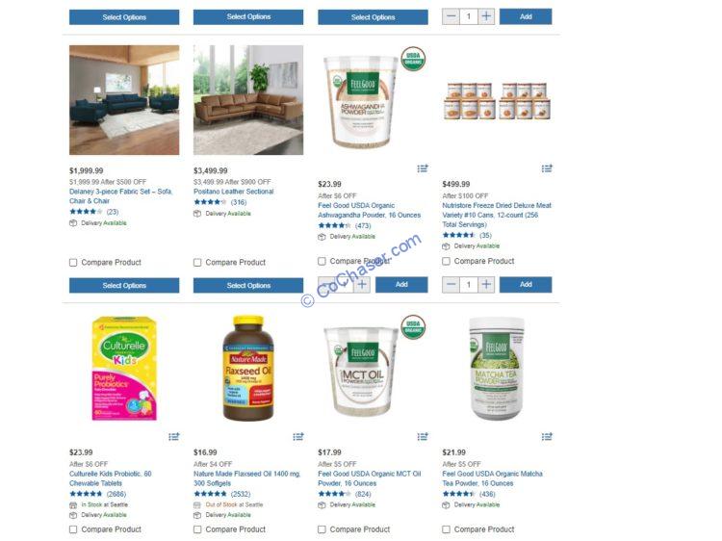The height and width of the screenshot is (541, 722).
Task: Edit quantity field for Nutristore Freeze Dried Meat
Action: [469, 285]
